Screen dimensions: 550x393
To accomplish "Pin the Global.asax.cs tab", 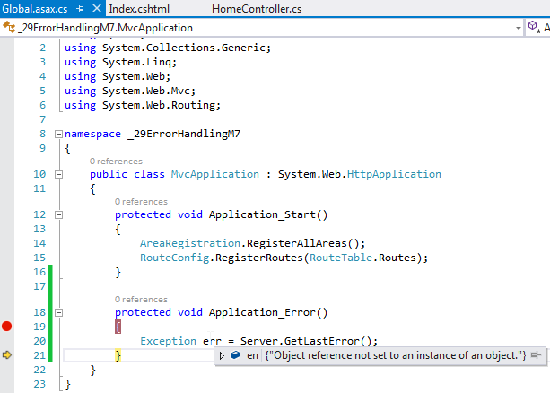I will pyautogui.click(x=80, y=9).
